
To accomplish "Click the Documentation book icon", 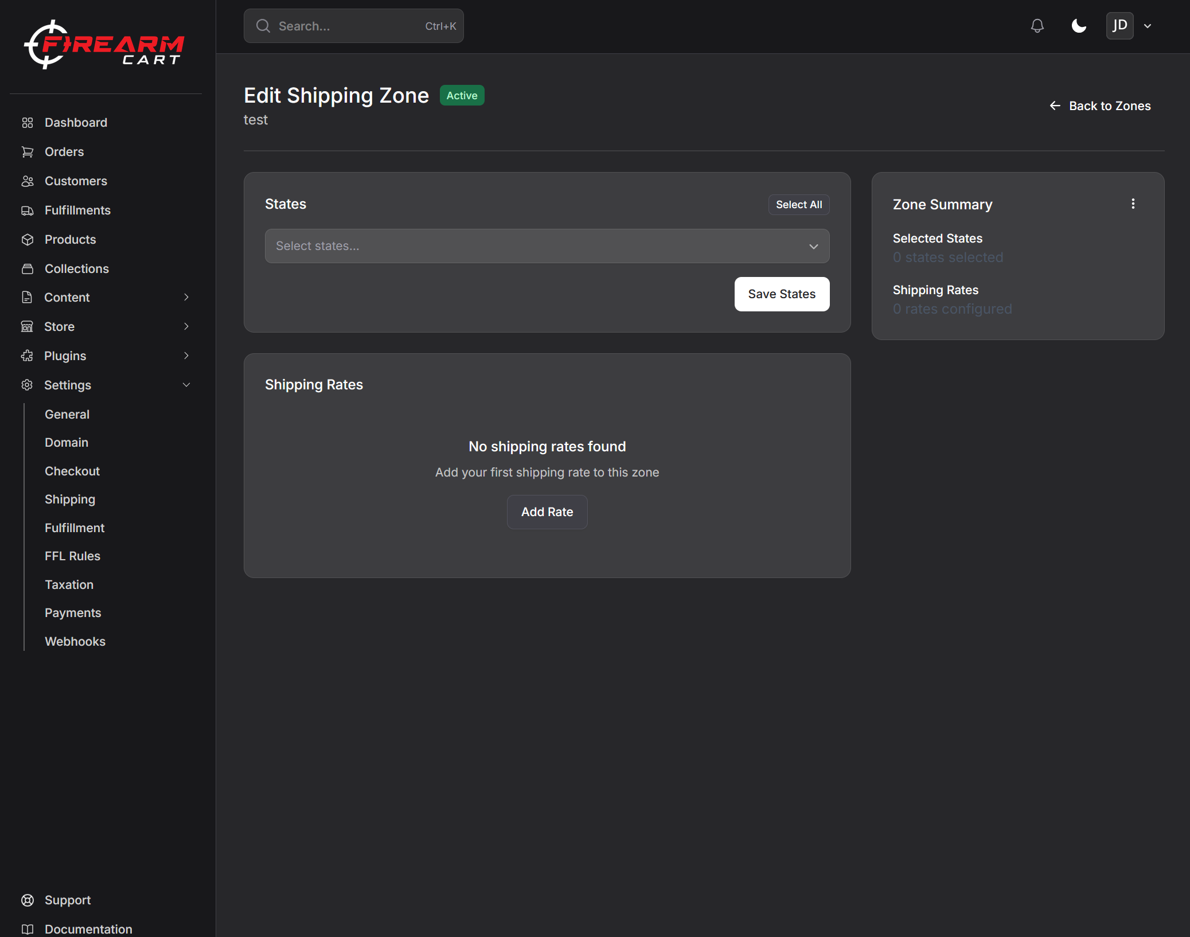I will (x=27, y=930).
